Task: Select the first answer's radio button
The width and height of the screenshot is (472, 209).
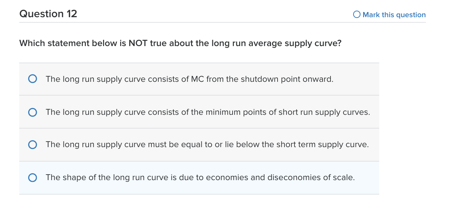Action: [32, 79]
